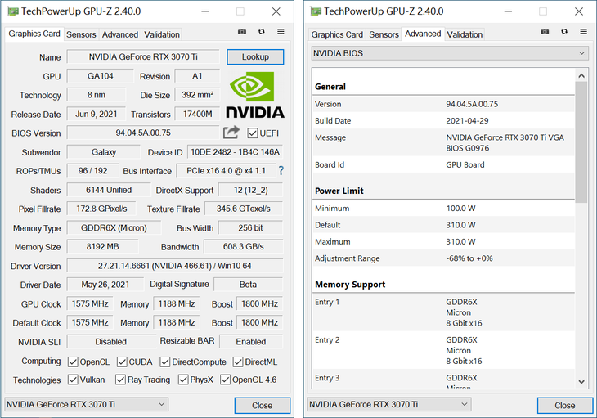Click Power Limit Minimum 100.0 W value
The image size is (597, 418).
pyautogui.click(x=460, y=209)
